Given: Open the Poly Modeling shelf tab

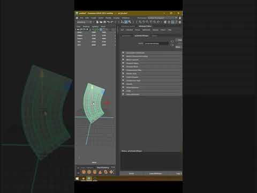Looking at the screenshot, I should (x=103, y=168).
